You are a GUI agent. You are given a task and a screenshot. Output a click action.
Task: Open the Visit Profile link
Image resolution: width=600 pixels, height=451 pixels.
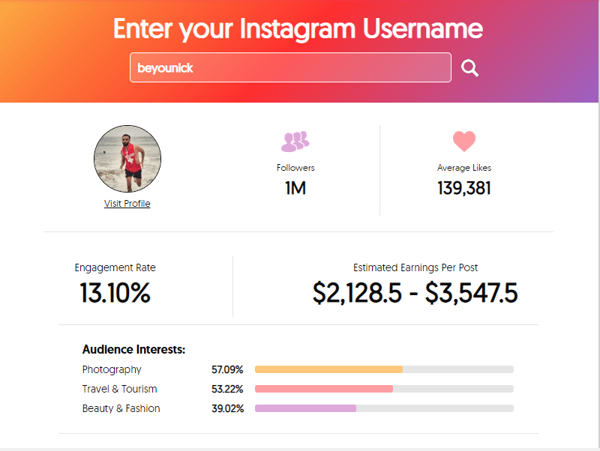127,203
